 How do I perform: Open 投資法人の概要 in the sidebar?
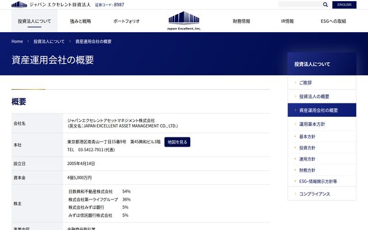click(322, 97)
